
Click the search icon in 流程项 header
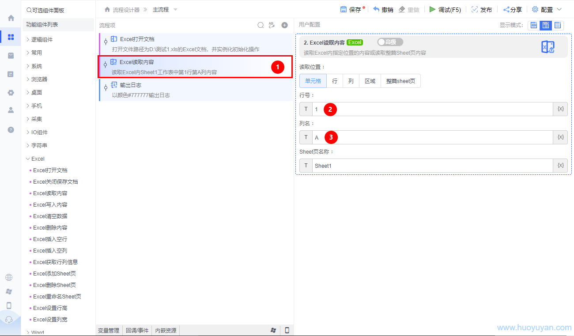click(261, 25)
